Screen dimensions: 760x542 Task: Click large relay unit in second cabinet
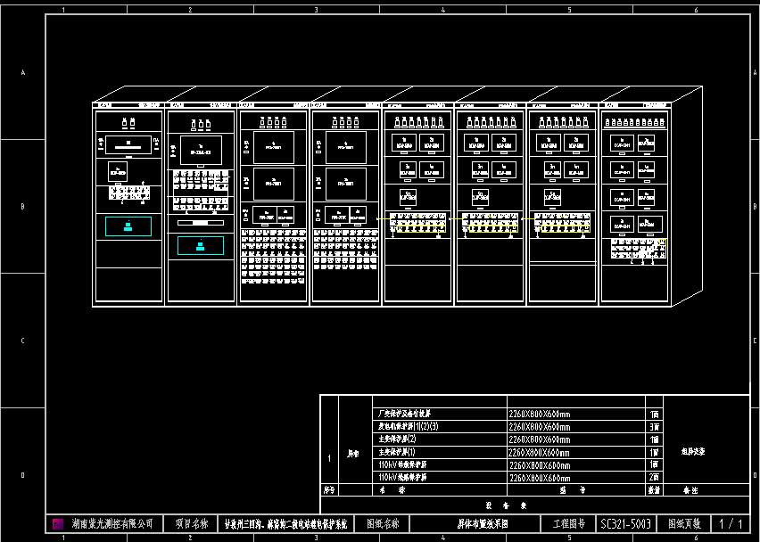(x=201, y=150)
